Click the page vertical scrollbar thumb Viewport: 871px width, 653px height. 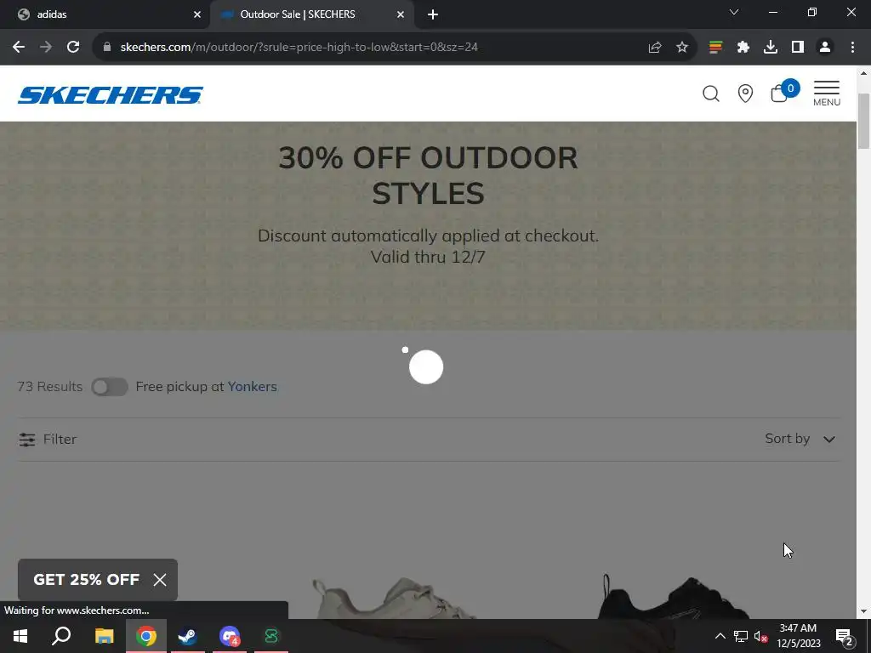pos(863,121)
